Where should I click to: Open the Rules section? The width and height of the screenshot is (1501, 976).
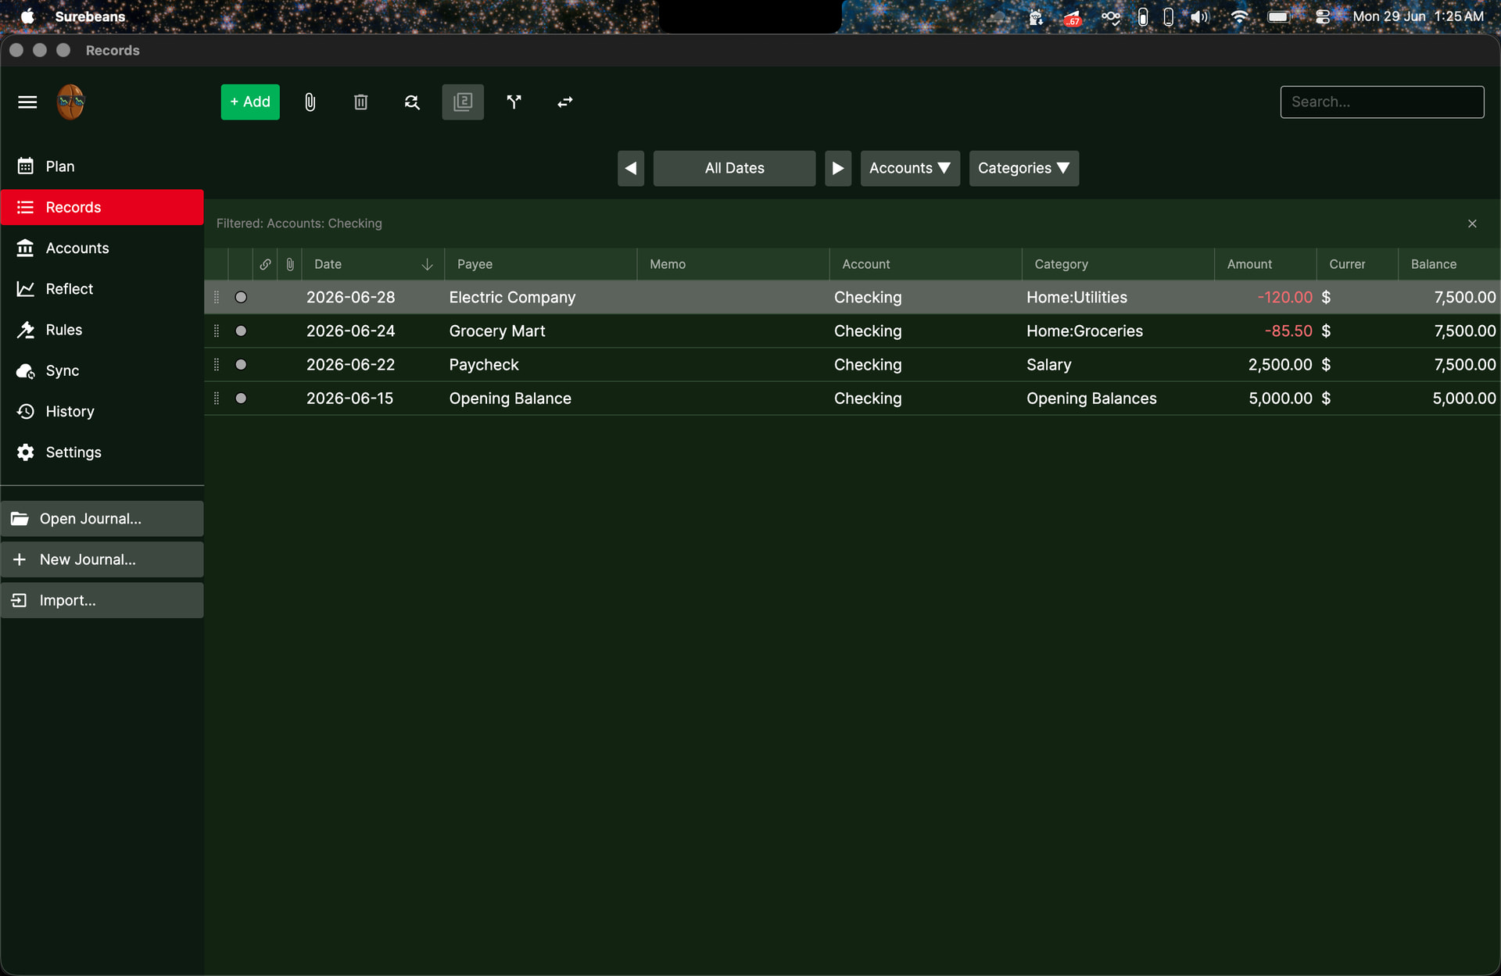click(x=102, y=330)
